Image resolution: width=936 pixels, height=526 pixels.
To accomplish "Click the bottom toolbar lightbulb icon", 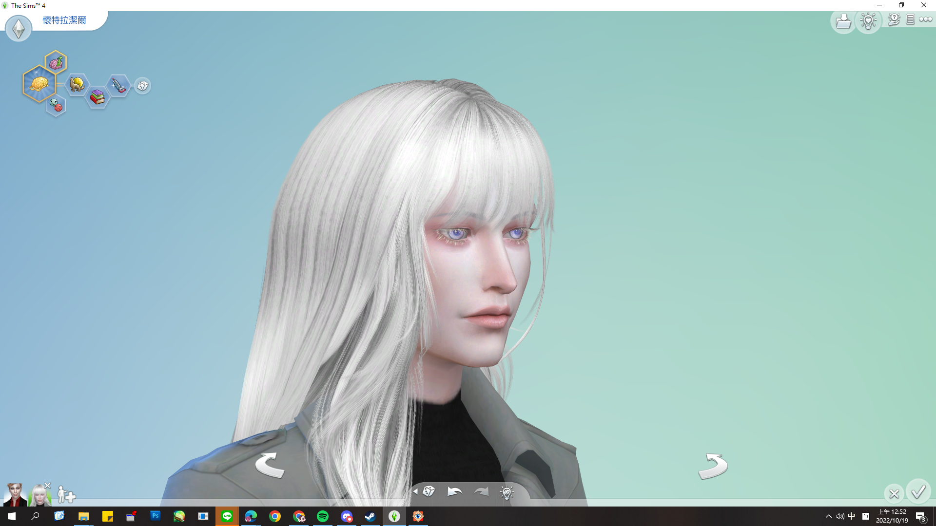I will point(507,492).
